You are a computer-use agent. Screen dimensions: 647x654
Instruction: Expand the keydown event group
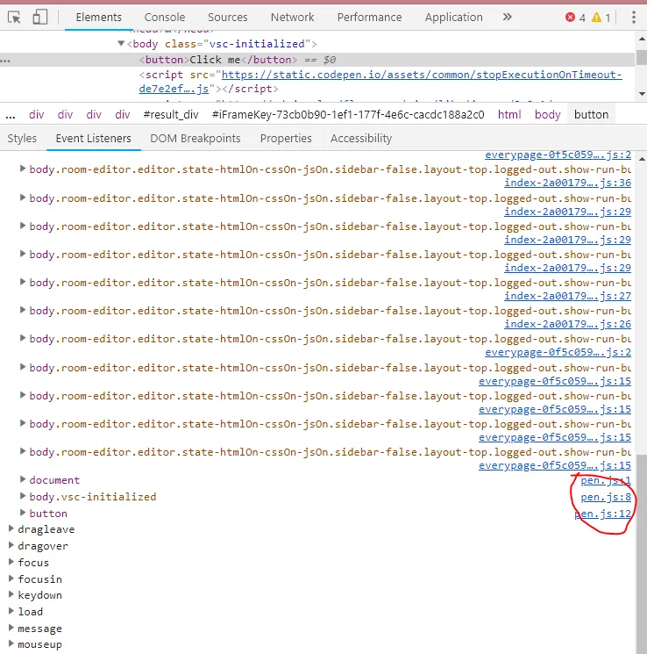(11, 595)
